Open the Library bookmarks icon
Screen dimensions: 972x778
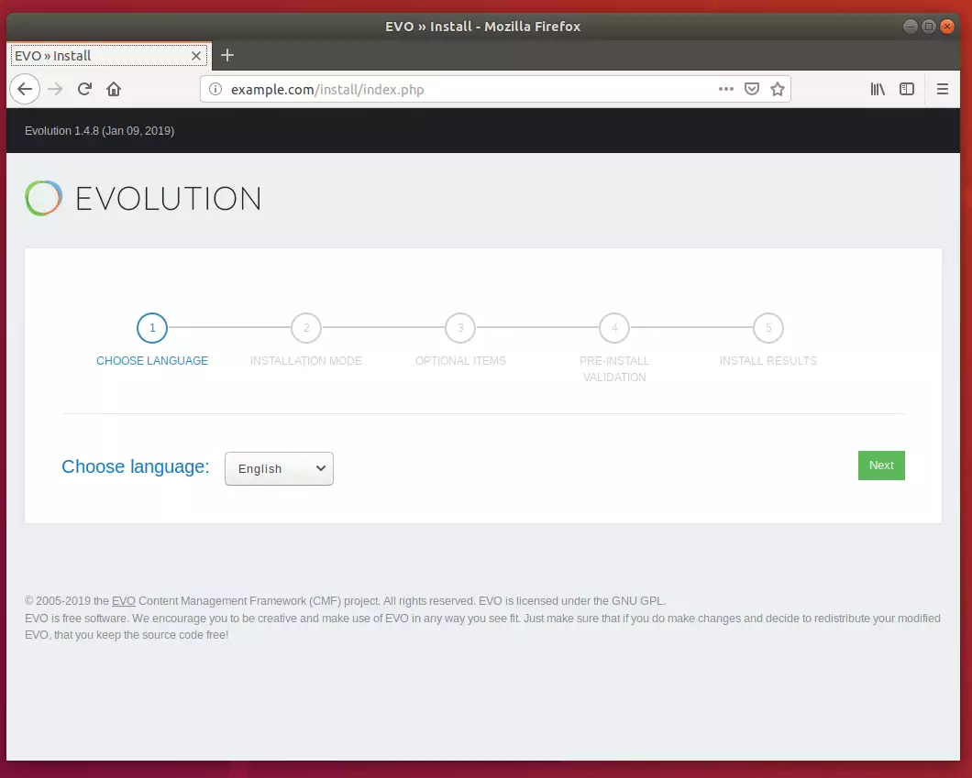tap(878, 89)
